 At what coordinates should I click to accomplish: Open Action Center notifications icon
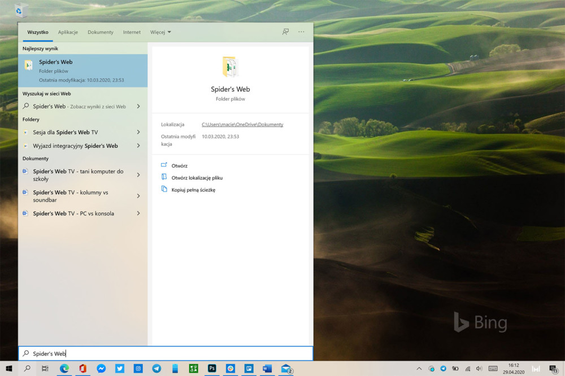554,369
